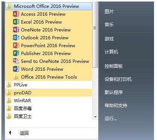The width and height of the screenshot is (157, 140).
Task: Launch Word 2016 Preview icon
Action: (x=16, y=69)
